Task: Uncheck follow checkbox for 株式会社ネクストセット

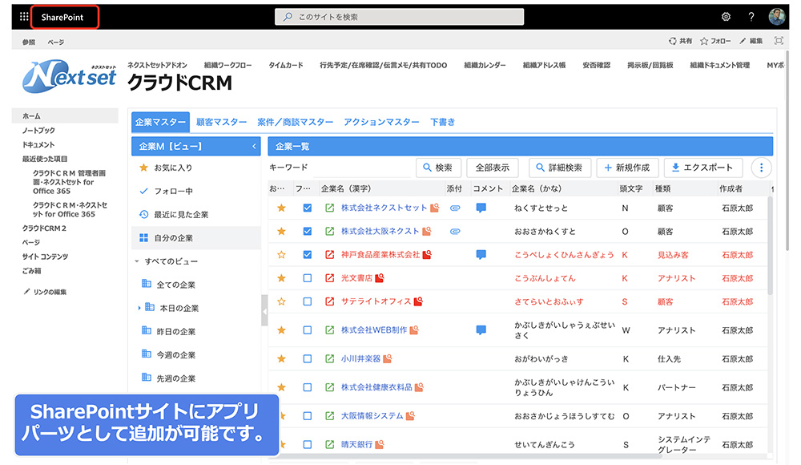Action: (x=307, y=208)
